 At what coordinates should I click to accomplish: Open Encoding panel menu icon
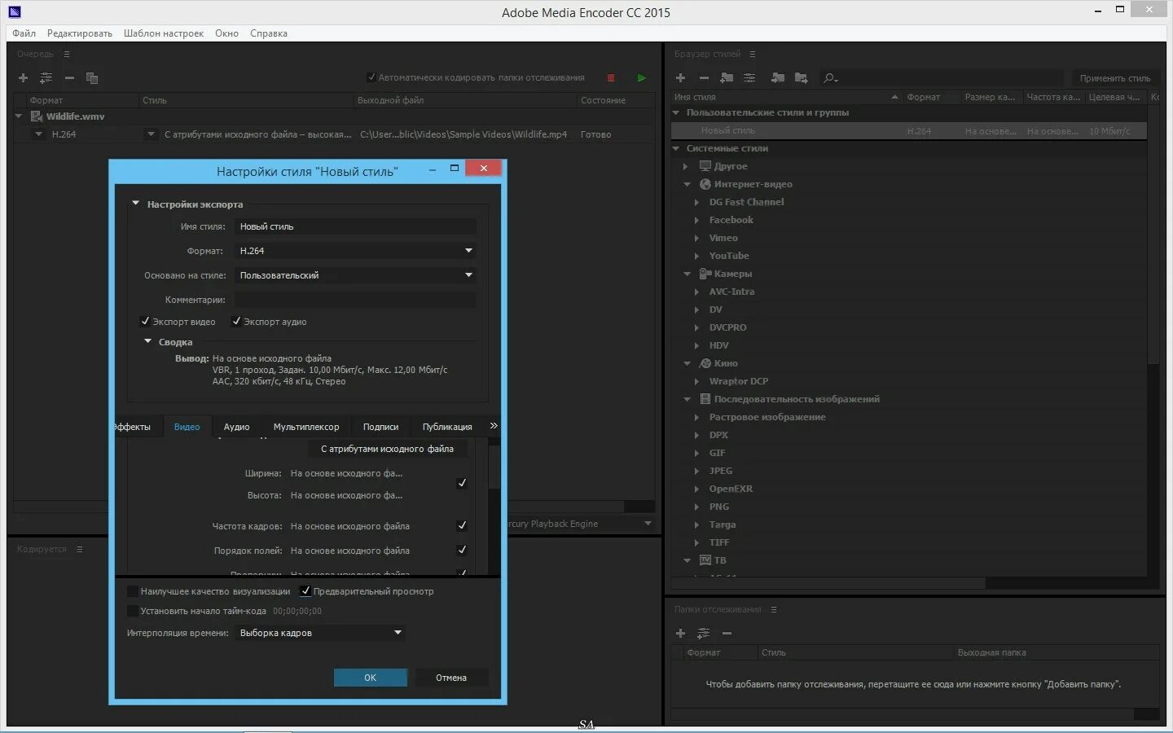pyautogui.click(x=80, y=549)
